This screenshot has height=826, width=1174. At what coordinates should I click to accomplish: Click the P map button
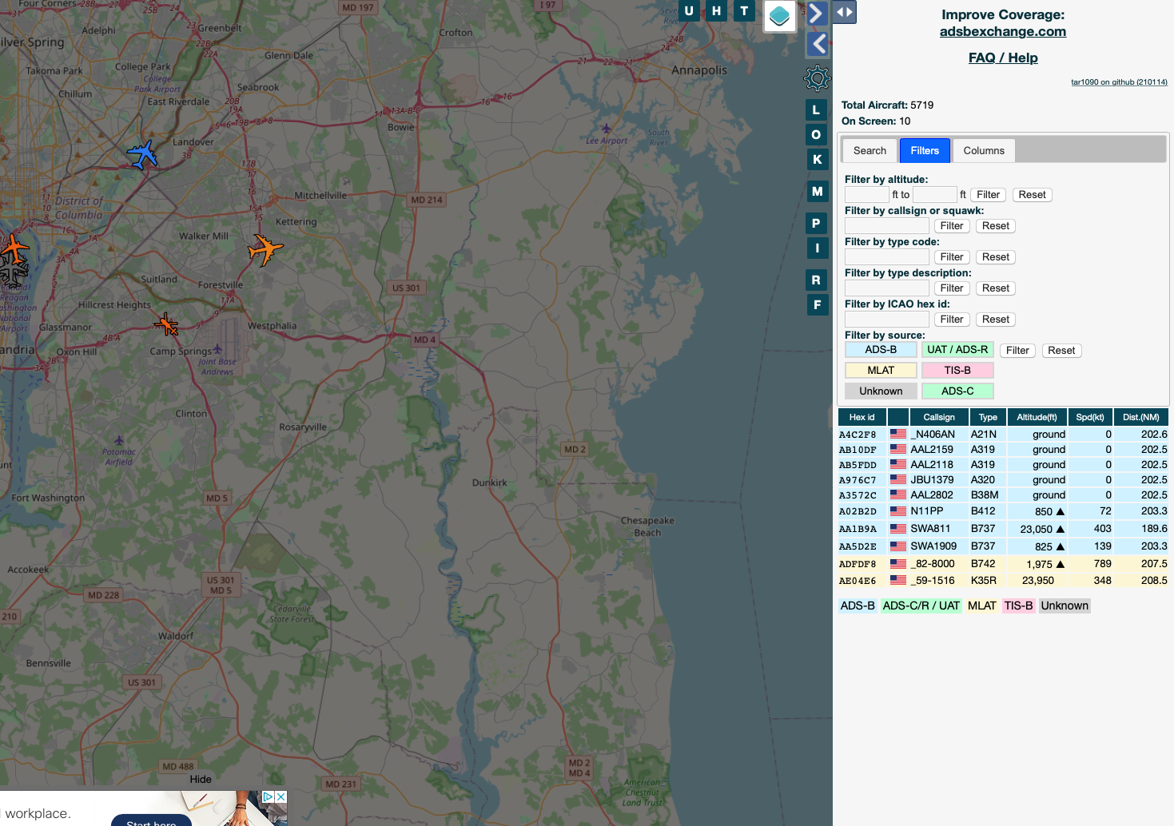click(816, 224)
